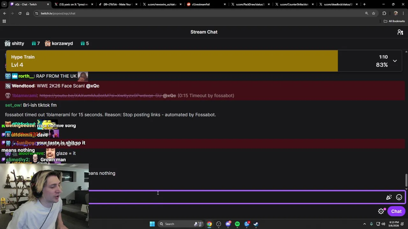
Task: Click the @xQc mention in Wendtcod's message
Action: pos(92,86)
